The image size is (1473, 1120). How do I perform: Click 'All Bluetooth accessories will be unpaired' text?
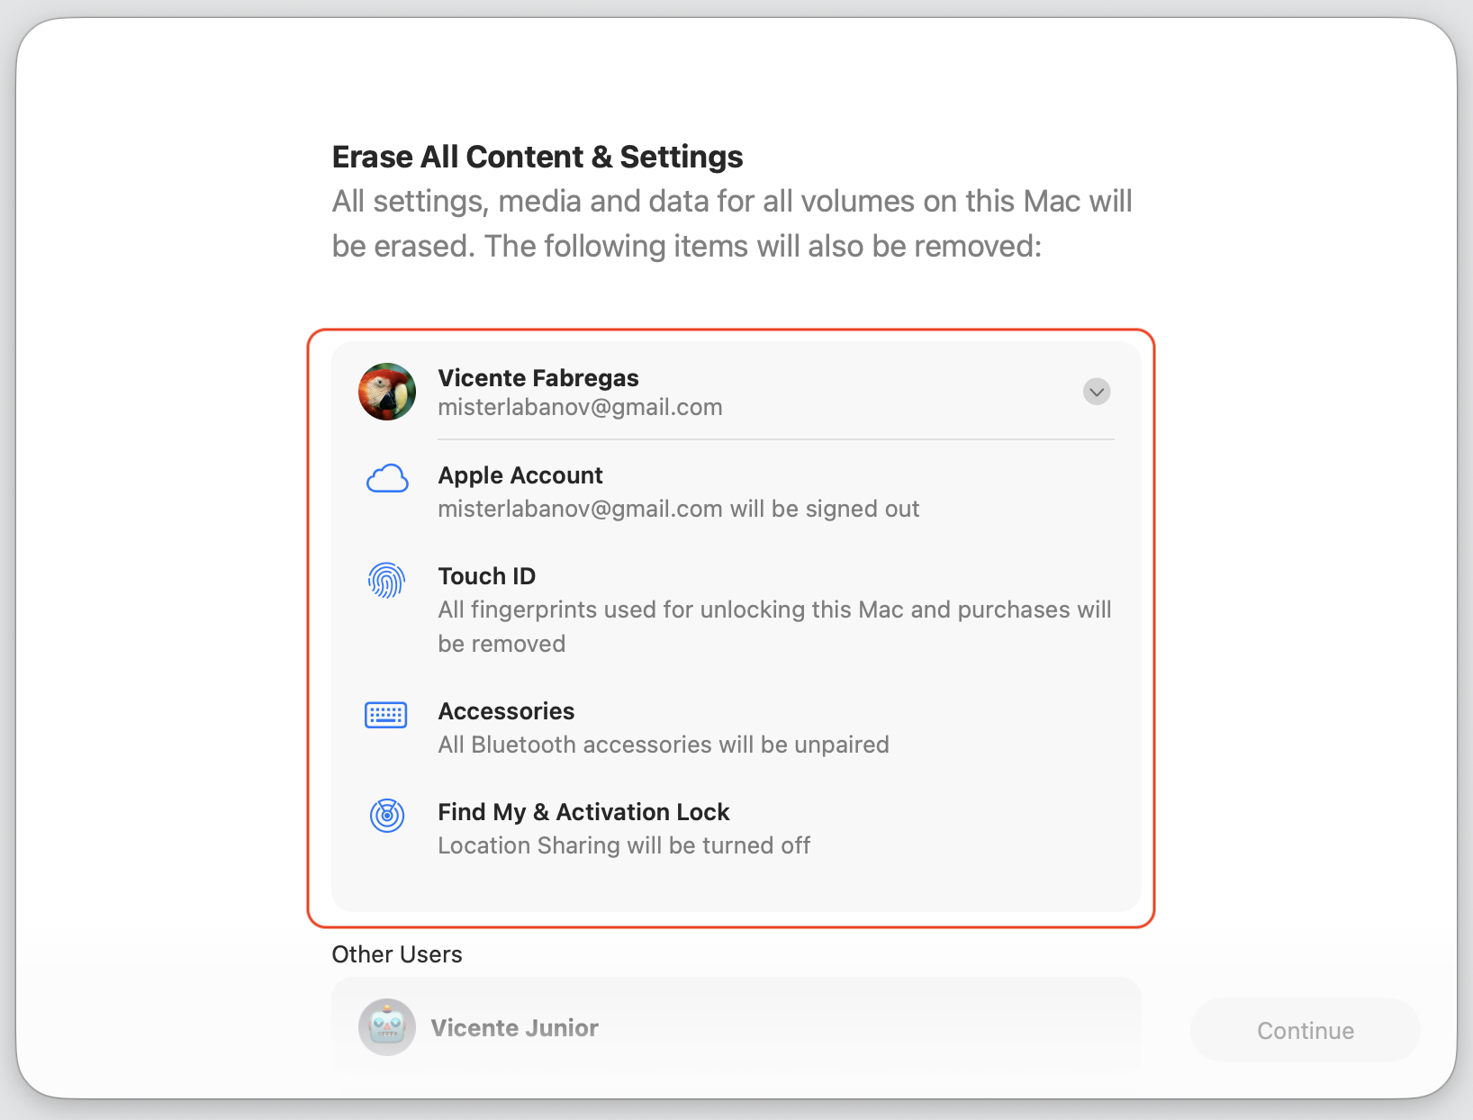tap(664, 745)
